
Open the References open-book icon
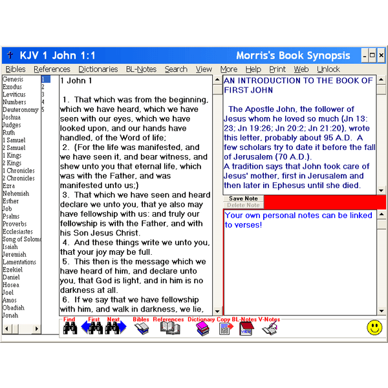point(170,329)
